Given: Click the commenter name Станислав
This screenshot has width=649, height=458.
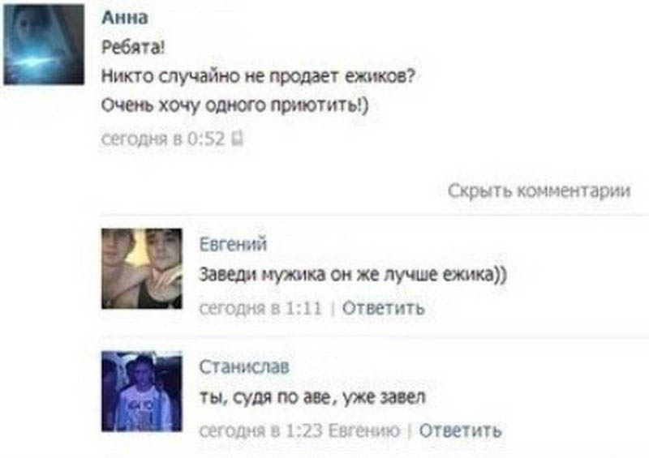Looking at the screenshot, I should 244,366.
